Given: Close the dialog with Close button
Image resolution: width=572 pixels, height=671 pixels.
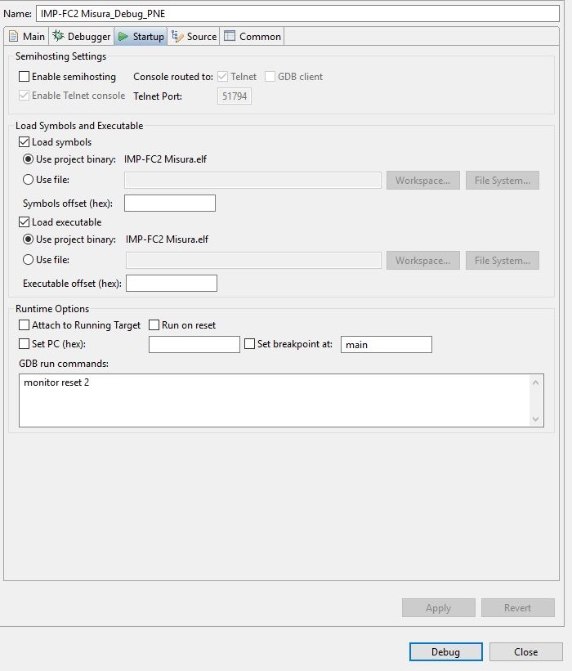Looking at the screenshot, I should click(x=525, y=651).
